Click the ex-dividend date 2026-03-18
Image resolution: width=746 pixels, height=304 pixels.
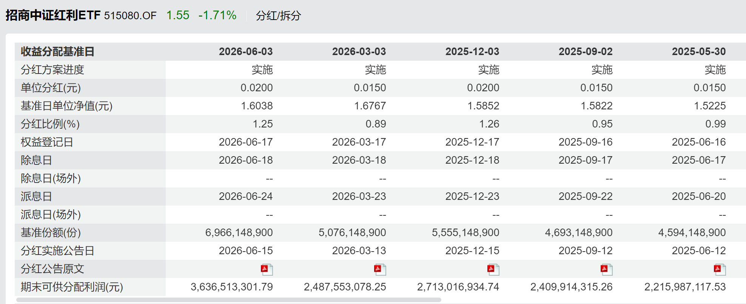pos(359,160)
